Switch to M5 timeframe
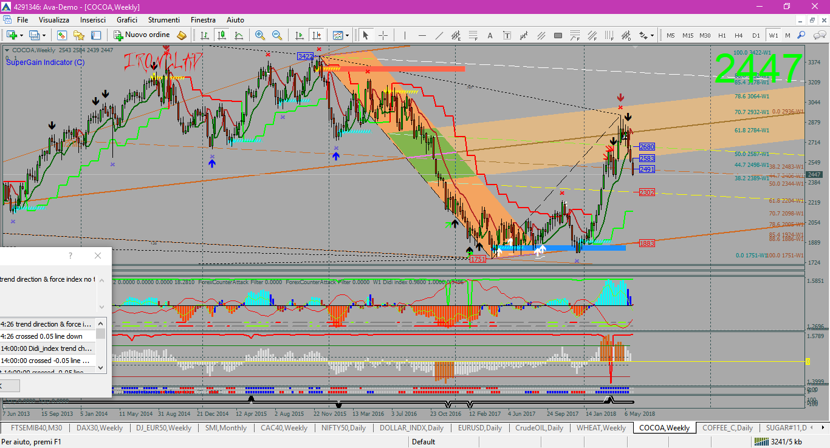 coord(671,35)
